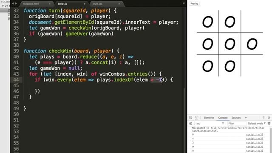Click the console output value 6
The height and width of the screenshot is (153, 272).
coord(193,135)
